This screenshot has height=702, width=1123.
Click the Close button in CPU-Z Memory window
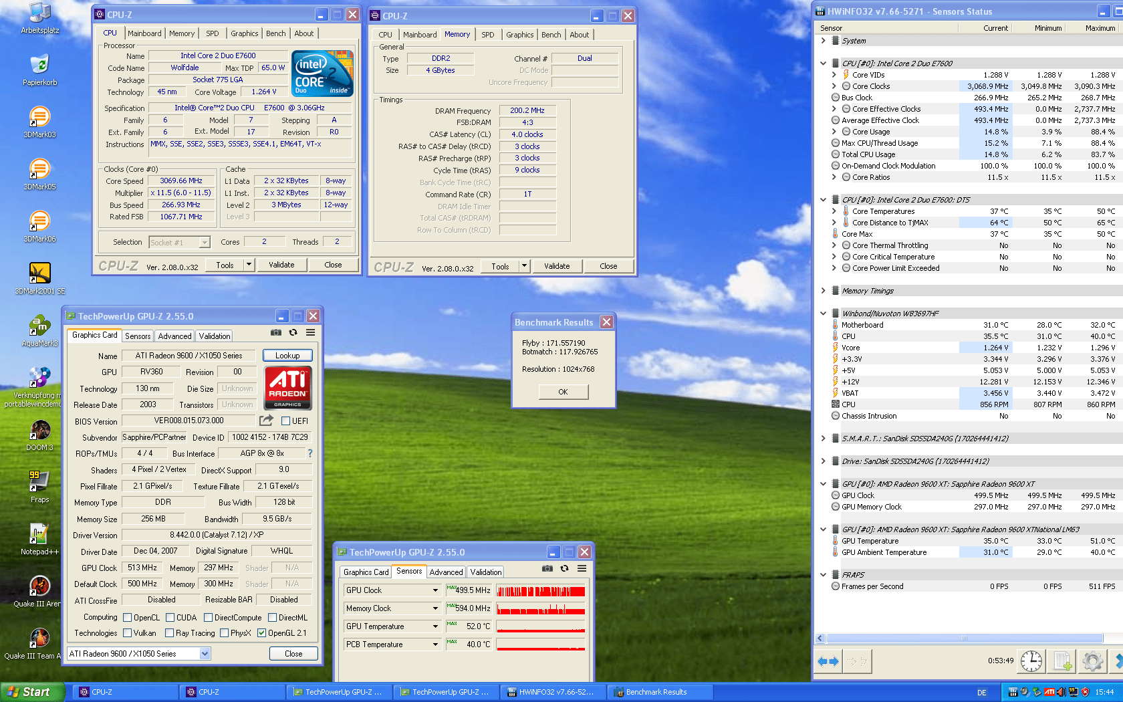608,266
